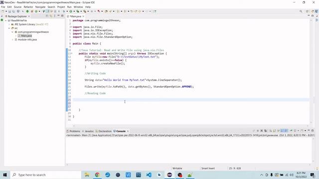Minimize the Package Explorer view
The height and width of the screenshot is (179, 319).
[59, 16]
